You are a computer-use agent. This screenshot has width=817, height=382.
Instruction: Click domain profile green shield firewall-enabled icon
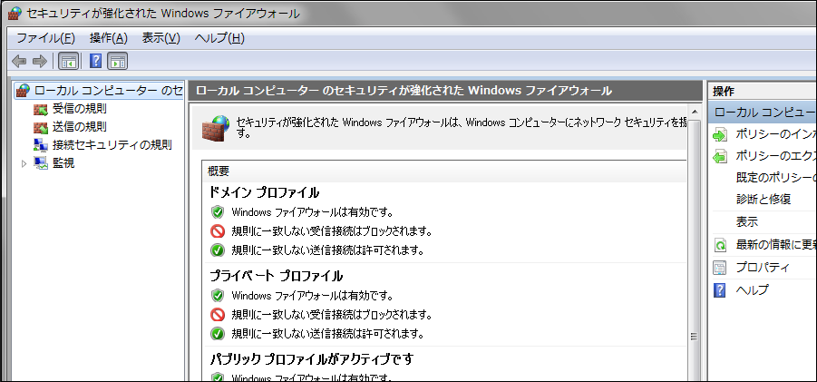click(218, 212)
